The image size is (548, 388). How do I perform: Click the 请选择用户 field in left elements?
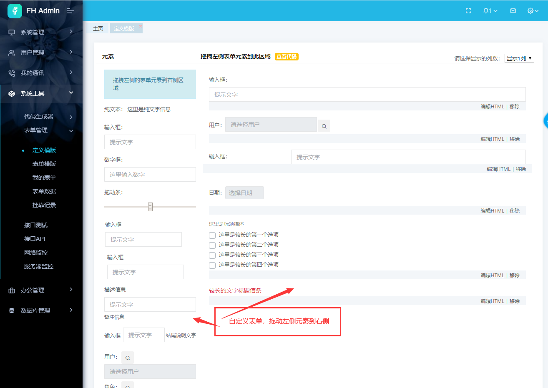[x=150, y=372]
